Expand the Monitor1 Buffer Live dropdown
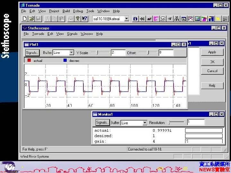 coord(145,123)
